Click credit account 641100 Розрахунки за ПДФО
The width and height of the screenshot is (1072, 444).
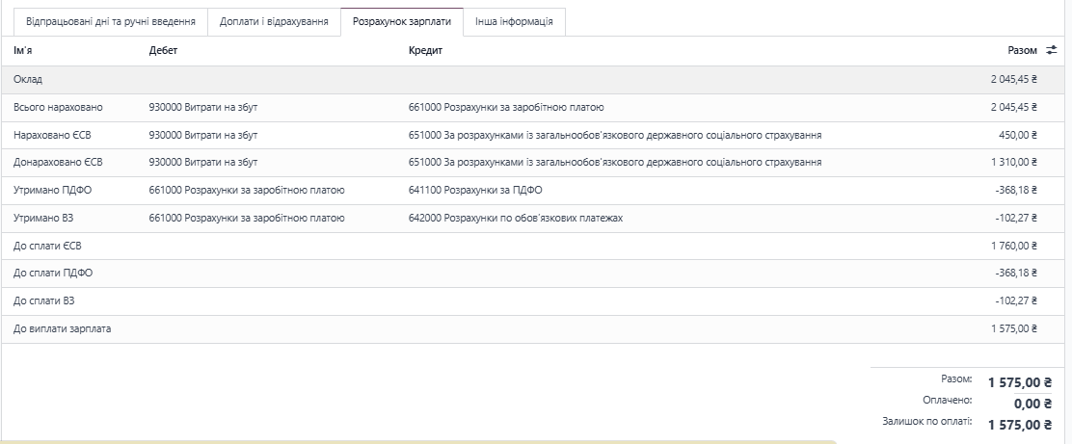click(475, 191)
